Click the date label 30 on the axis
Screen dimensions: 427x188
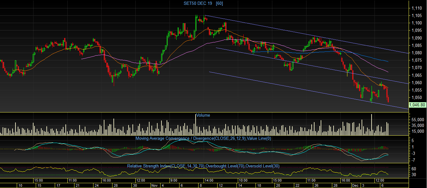pos(135,185)
